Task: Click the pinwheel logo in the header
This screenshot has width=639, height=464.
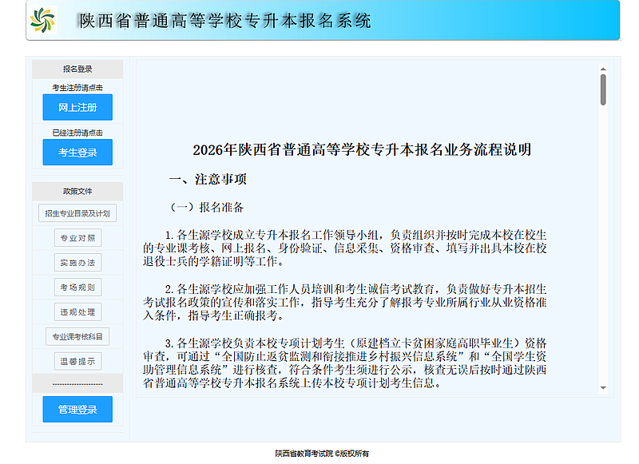Action: click(x=43, y=20)
